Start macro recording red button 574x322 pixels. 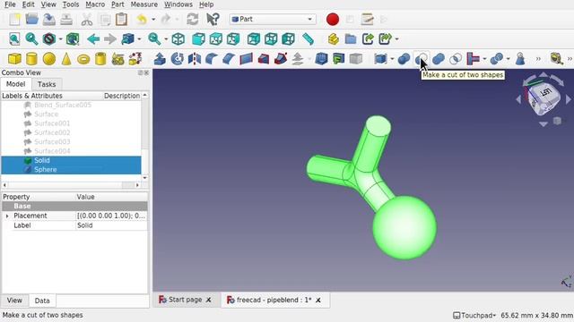(x=333, y=20)
